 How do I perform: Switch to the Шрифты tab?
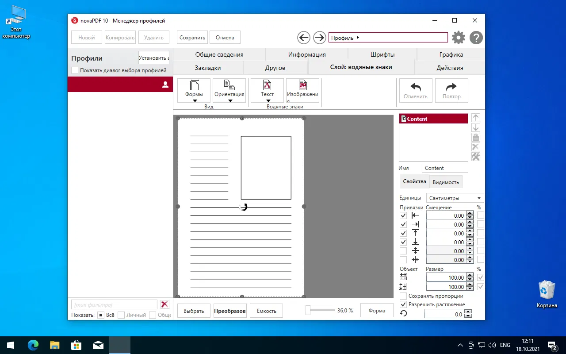pyautogui.click(x=382, y=54)
